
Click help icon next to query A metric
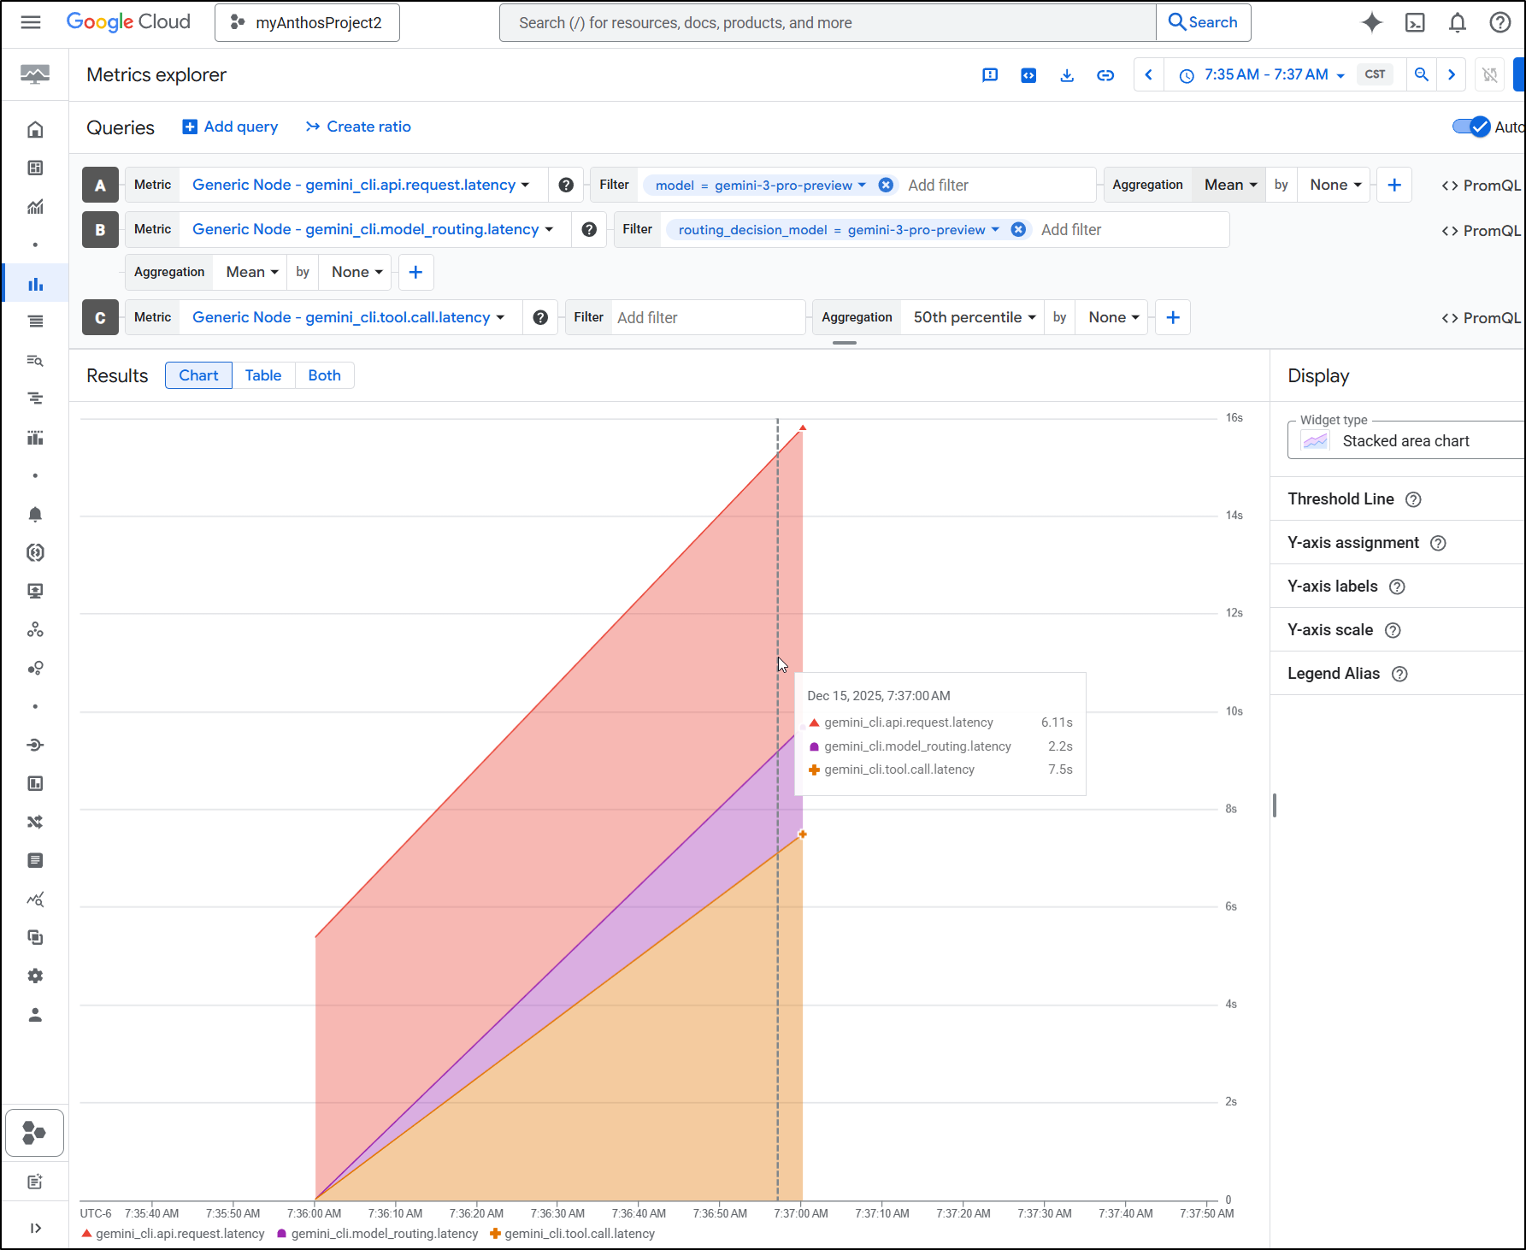click(x=566, y=185)
